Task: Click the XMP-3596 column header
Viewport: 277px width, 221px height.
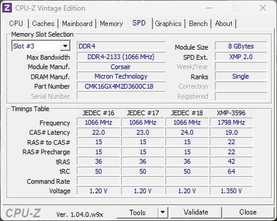Action: pyautogui.click(x=231, y=113)
